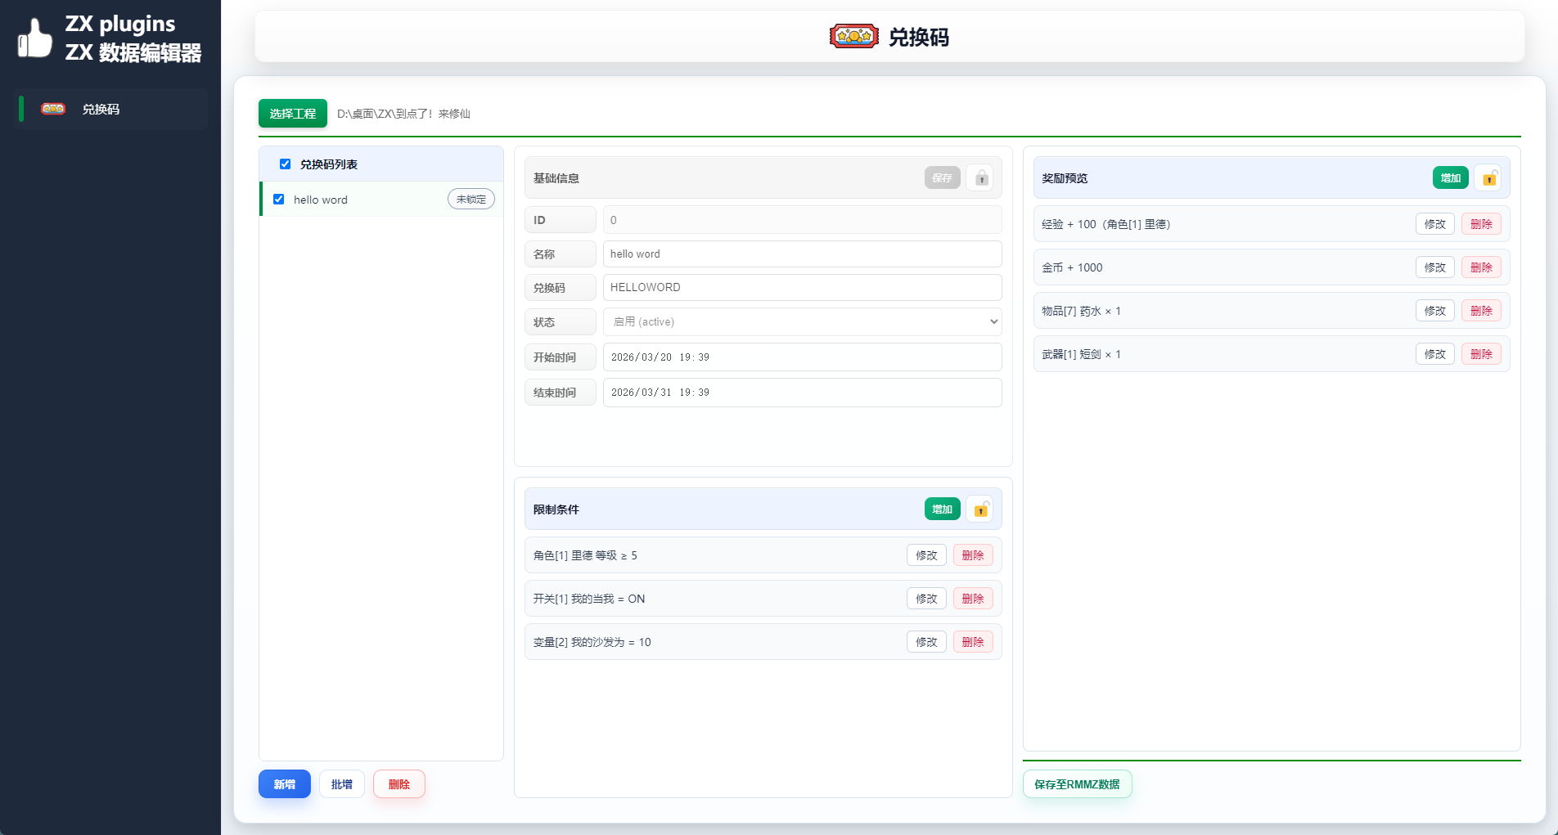Click 修改 for 变量[2] 我的沙发为 condition
This screenshot has height=835, width=1558.
926,642
